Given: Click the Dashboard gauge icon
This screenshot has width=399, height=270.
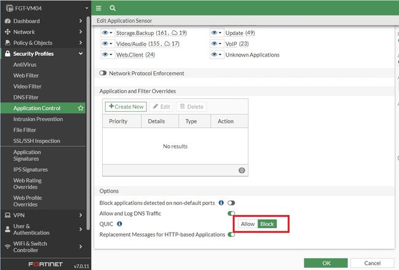Looking at the screenshot, I should (7, 21).
